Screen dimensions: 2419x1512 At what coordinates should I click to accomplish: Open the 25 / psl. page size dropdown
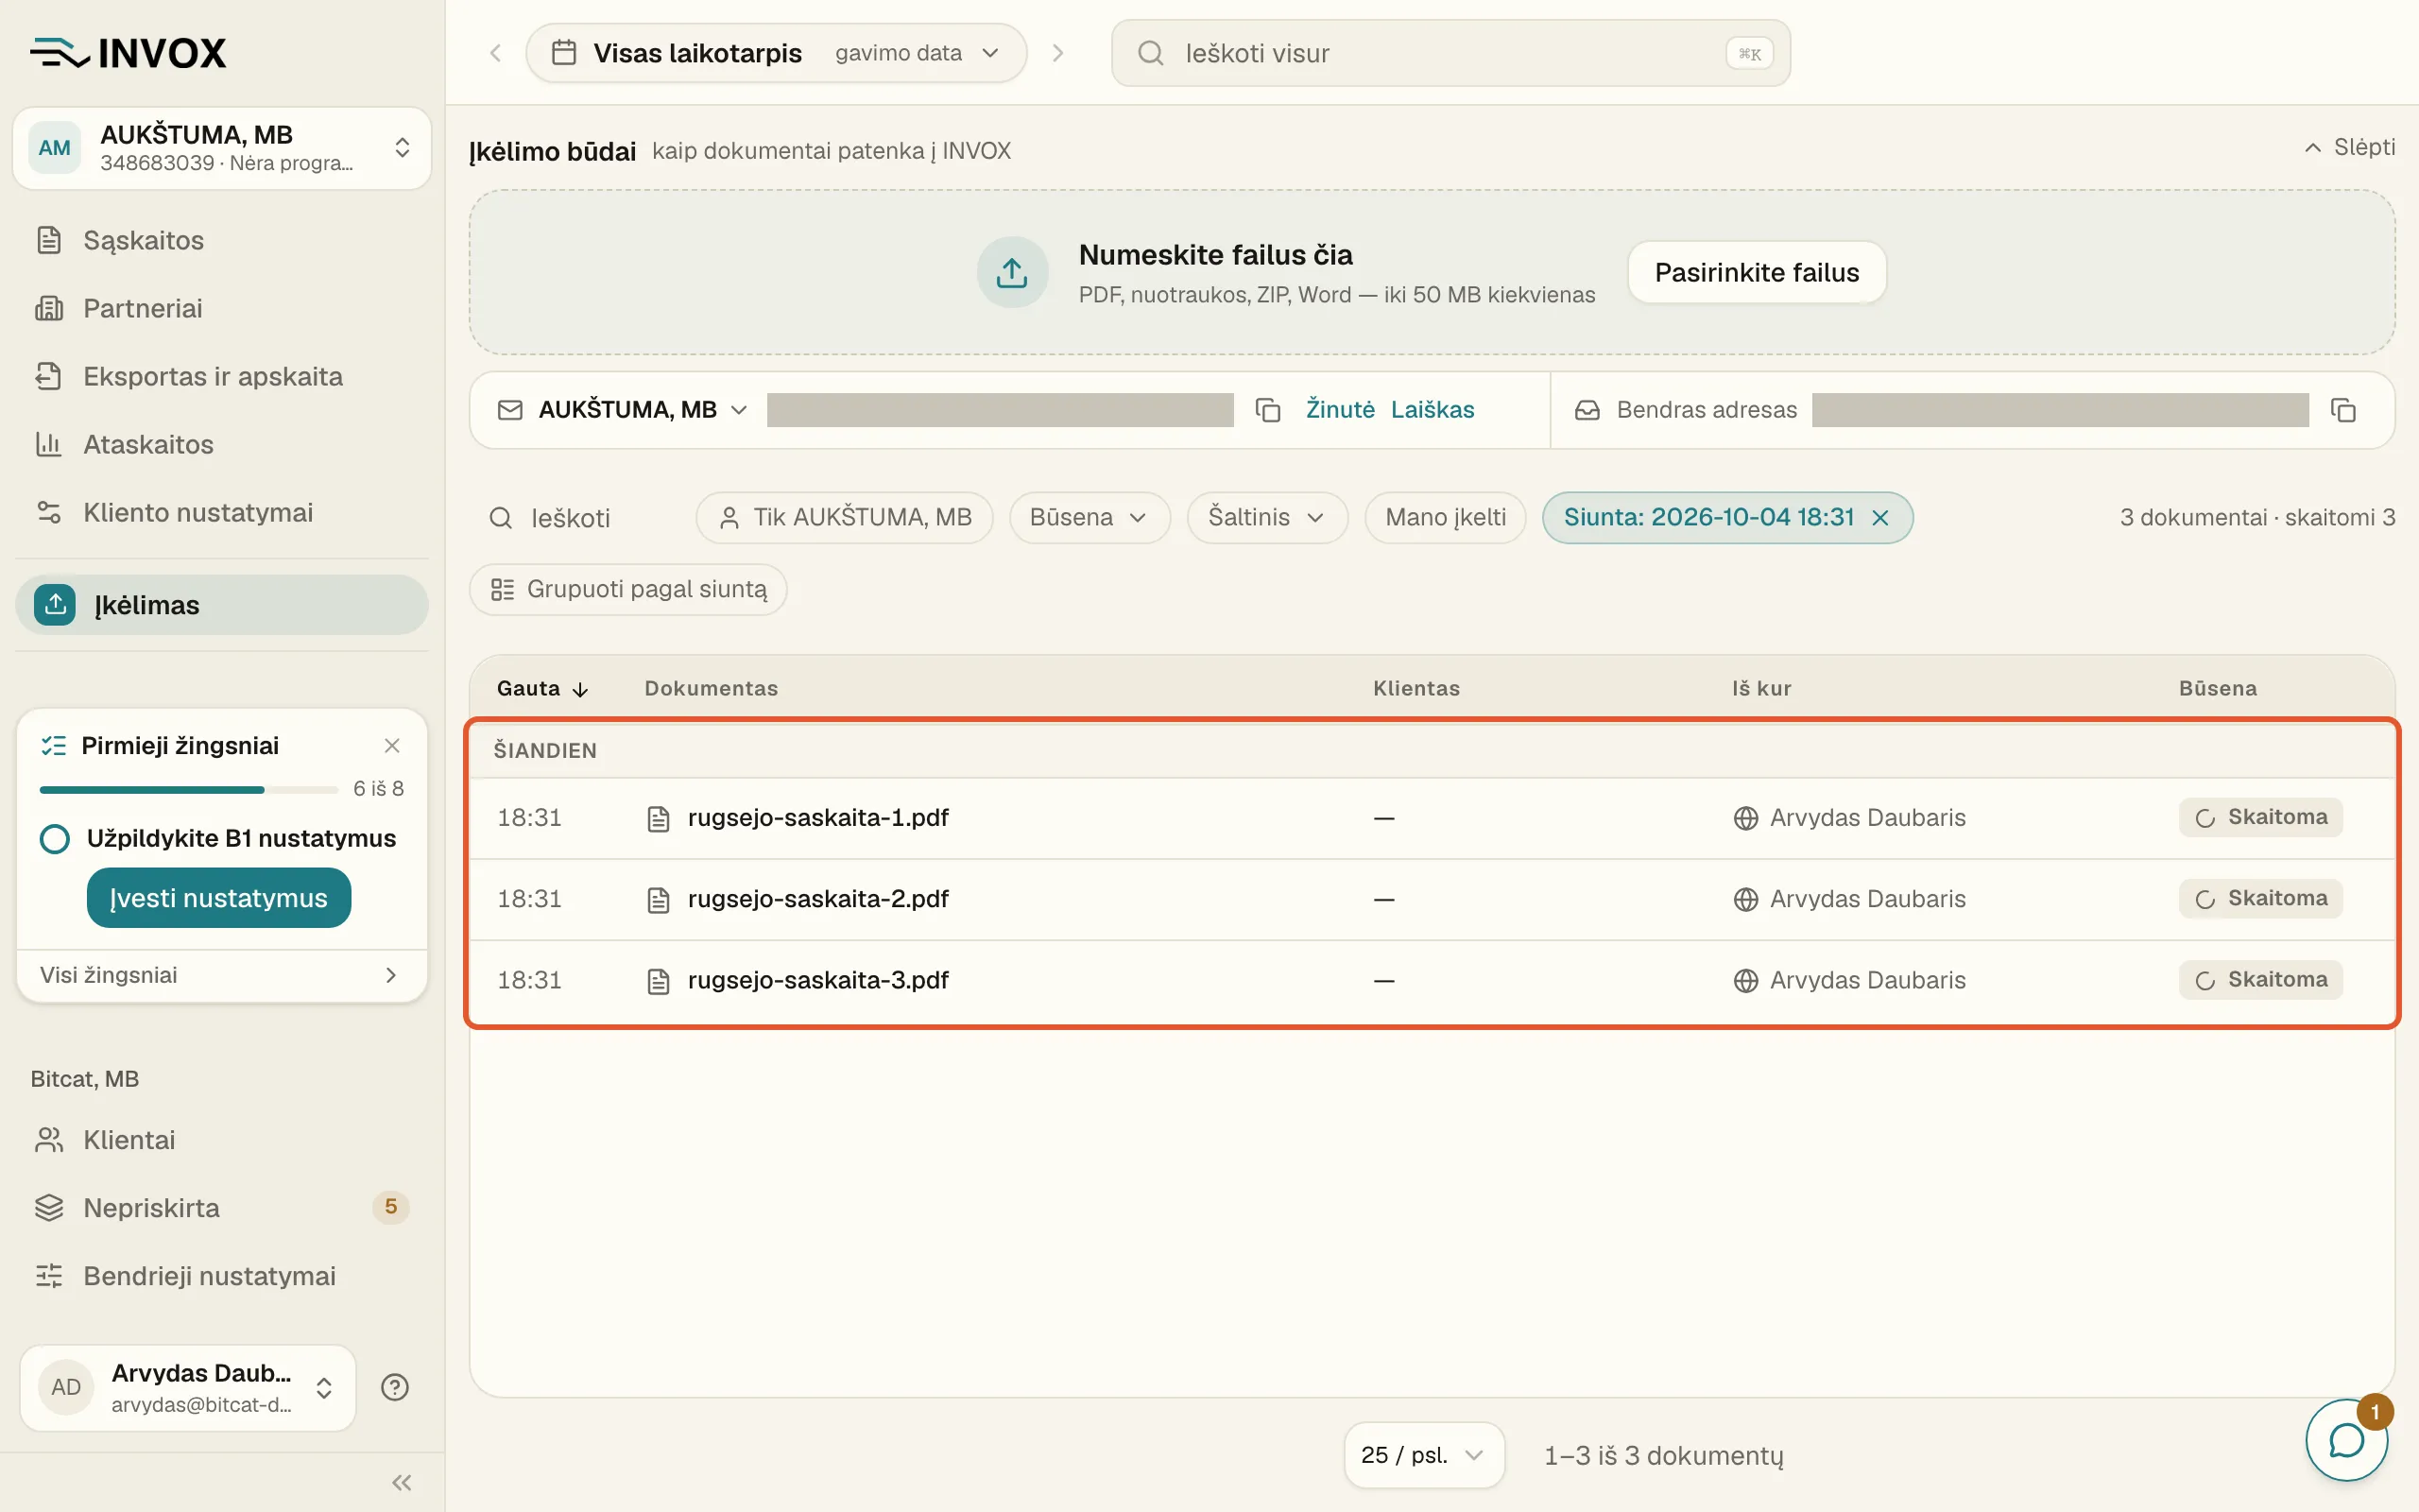tap(1423, 1456)
